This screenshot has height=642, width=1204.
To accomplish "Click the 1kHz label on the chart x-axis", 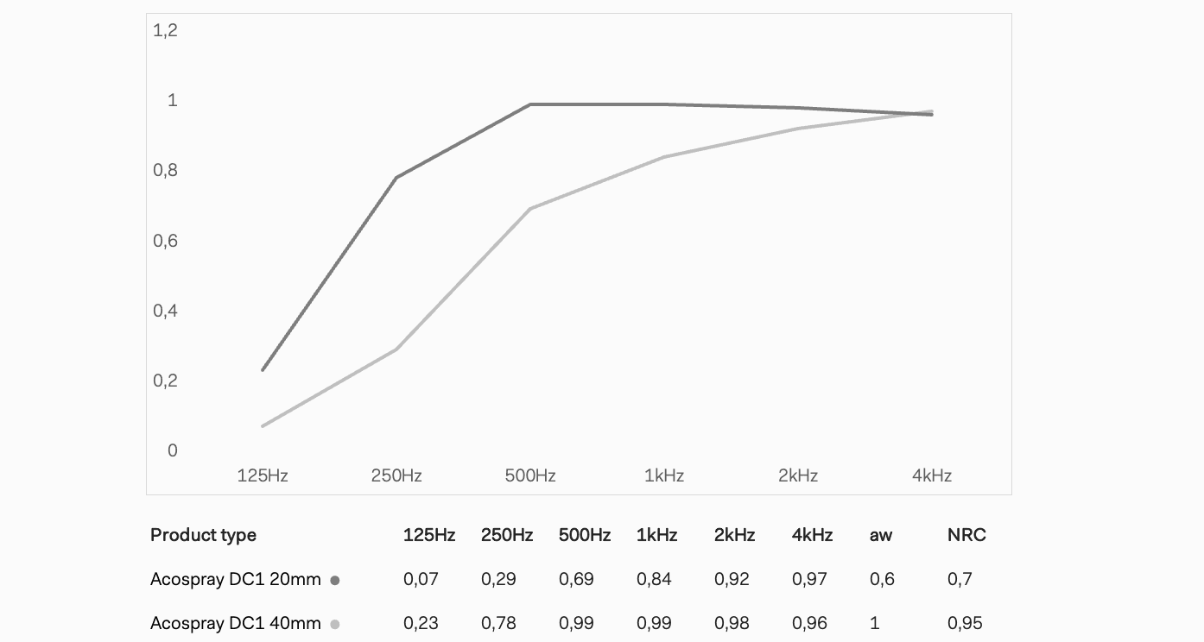I will [x=664, y=475].
